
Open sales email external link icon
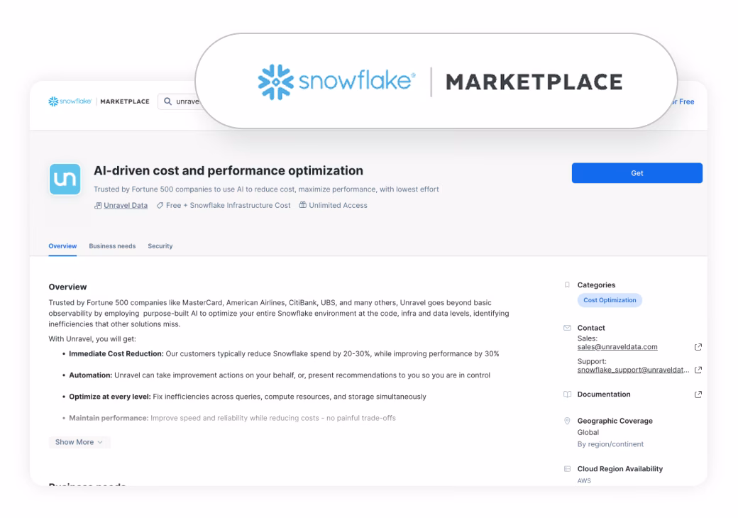pos(698,347)
